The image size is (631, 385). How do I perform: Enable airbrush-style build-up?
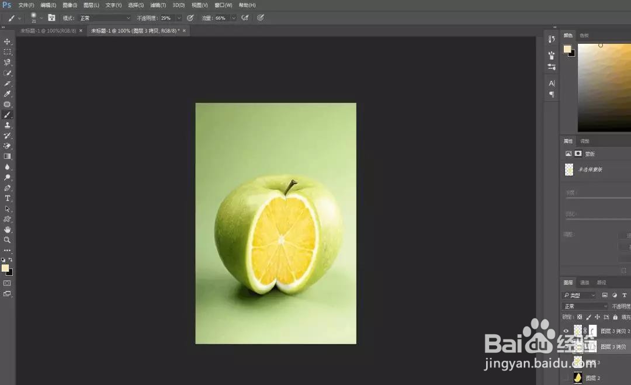(x=245, y=18)
